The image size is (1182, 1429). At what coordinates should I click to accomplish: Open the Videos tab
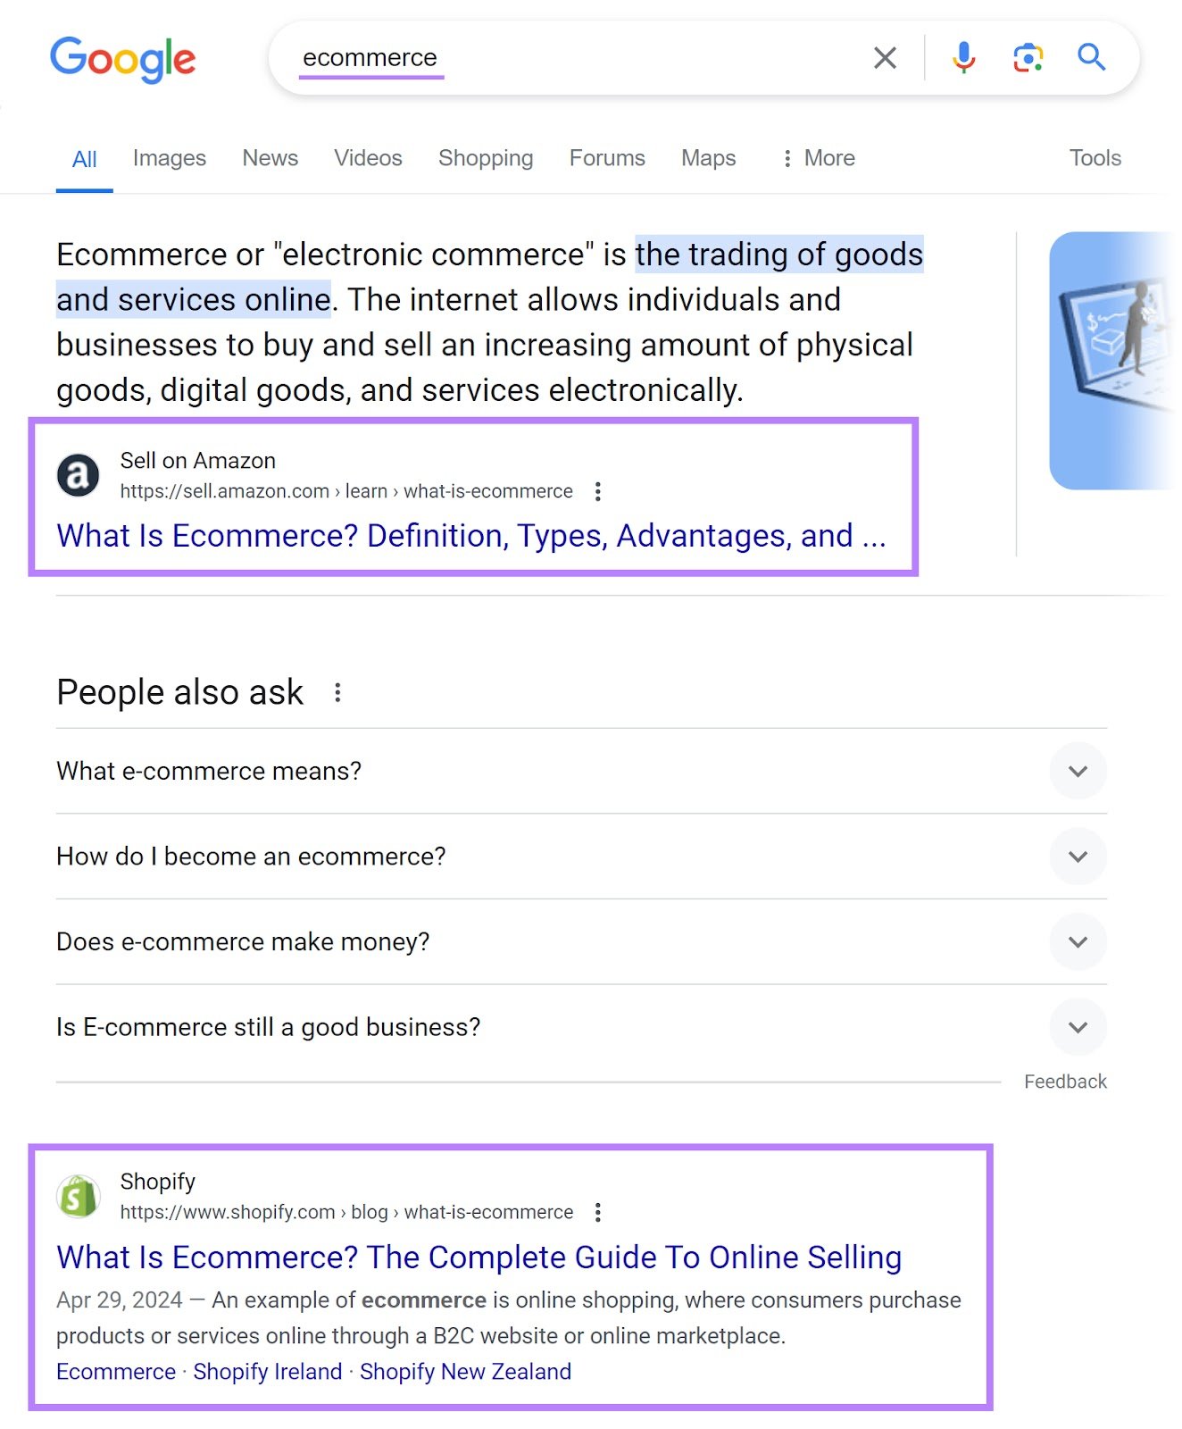[x=368, y=158]
